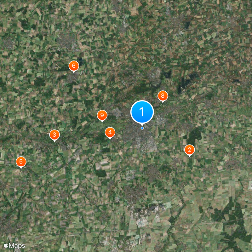The image size is (252, 252).
Task: Click the town just right of pin 3
Action: (x=64, y=146)
